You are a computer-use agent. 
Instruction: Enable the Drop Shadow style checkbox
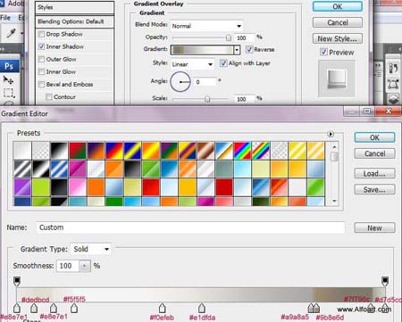[x=42, y=34]
